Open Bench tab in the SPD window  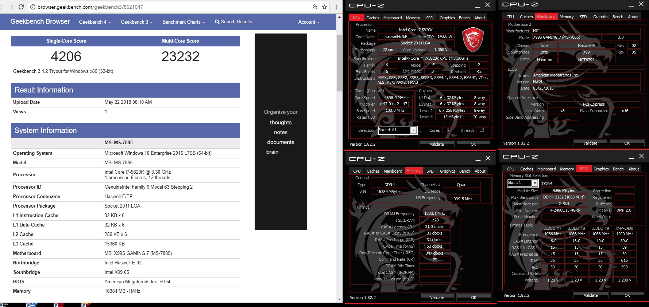click(x=618, y=169)
